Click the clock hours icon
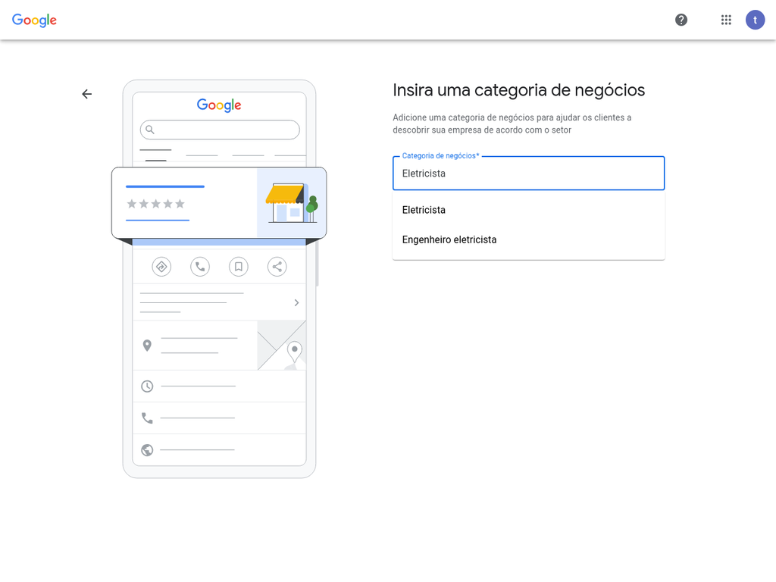This screenshot has height=582, width=776. point(147,386)
